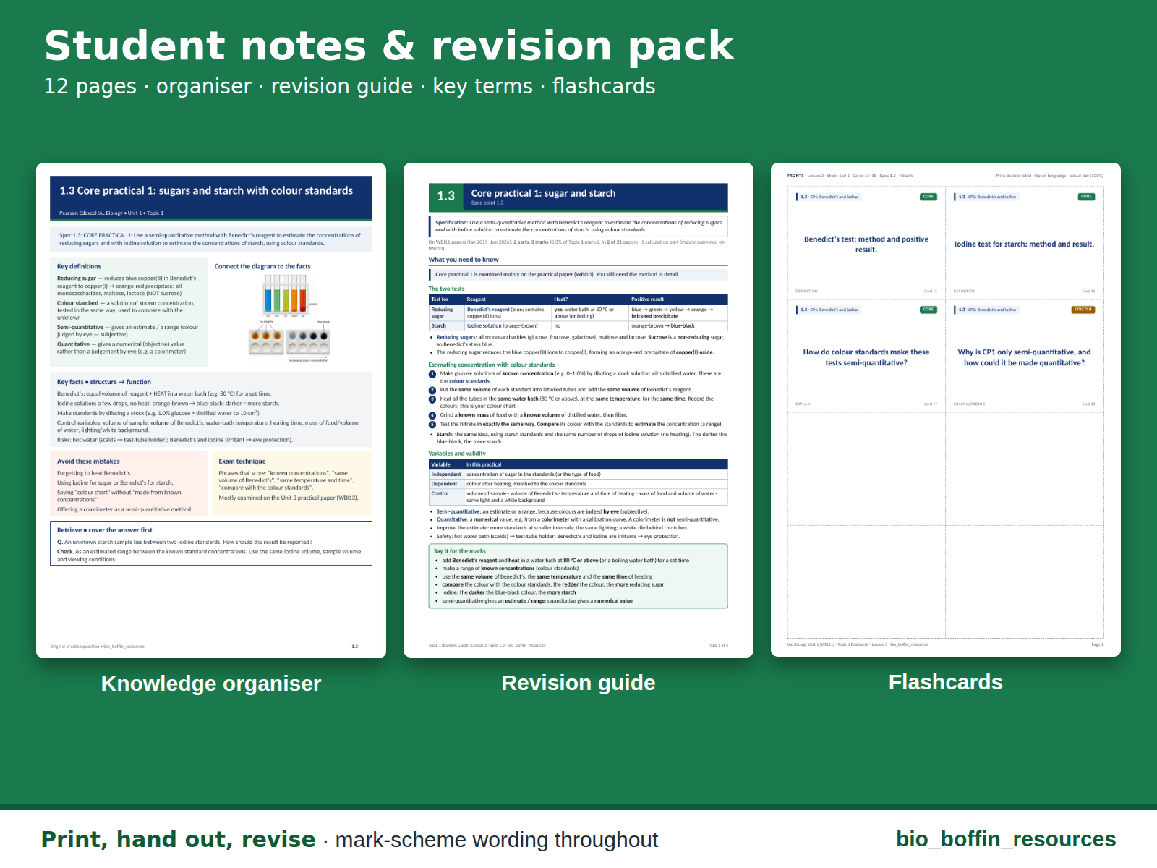This screenshot has height=868, width=1157.
Task: Click the 'How do colour standards' flashcard question
Action: pyautogui.click(x=866, y=357)
